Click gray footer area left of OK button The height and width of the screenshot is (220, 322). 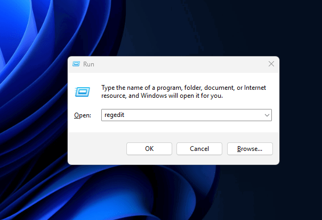coord(96,149)
